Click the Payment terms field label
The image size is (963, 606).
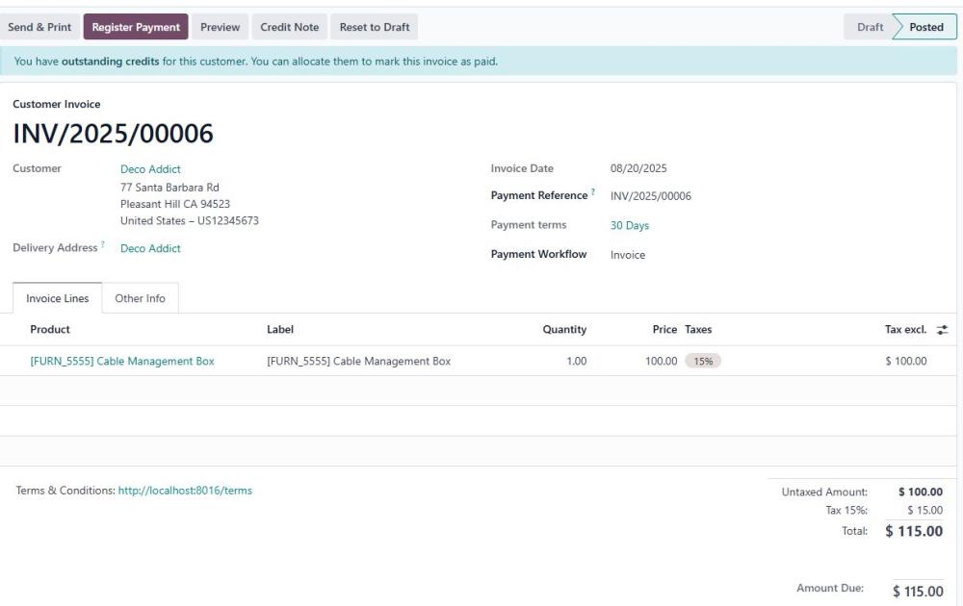[x=528, y=224]
